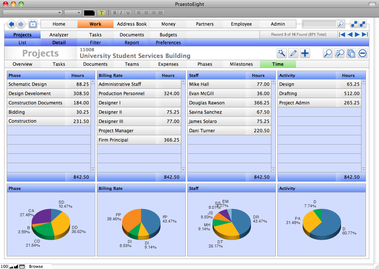Edit project with the pencil icon
The height and width of the screenshot is (269, 379).
click(293, 53)
